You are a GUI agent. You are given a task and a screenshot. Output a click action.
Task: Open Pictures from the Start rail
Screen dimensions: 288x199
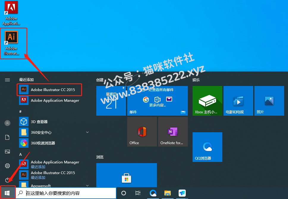[7, 152]
